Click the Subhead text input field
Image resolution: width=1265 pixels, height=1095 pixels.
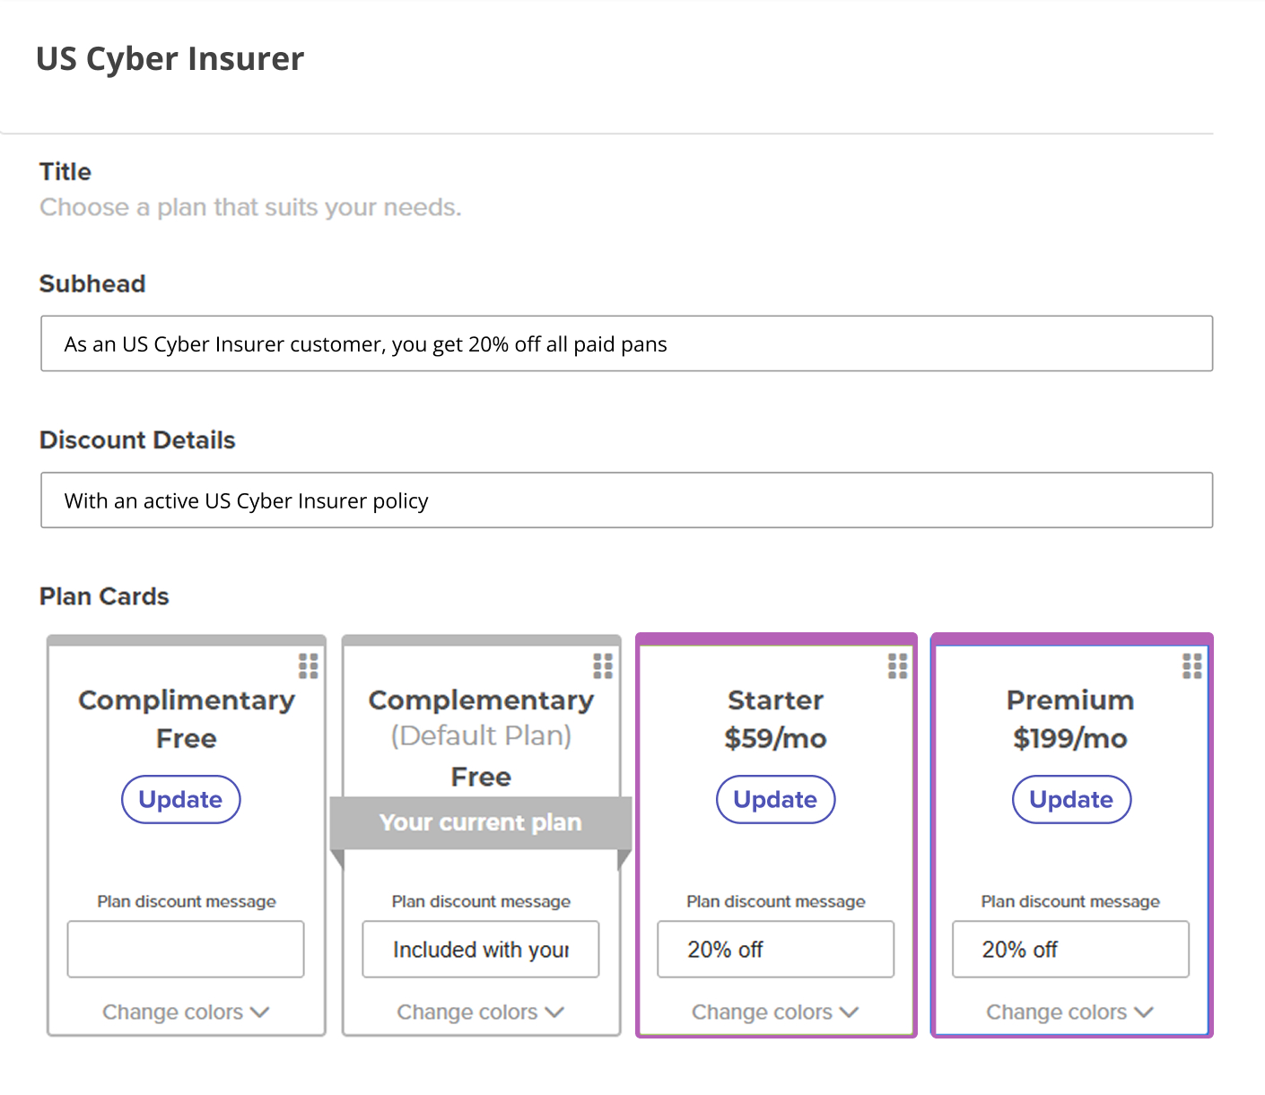(625, 343)
